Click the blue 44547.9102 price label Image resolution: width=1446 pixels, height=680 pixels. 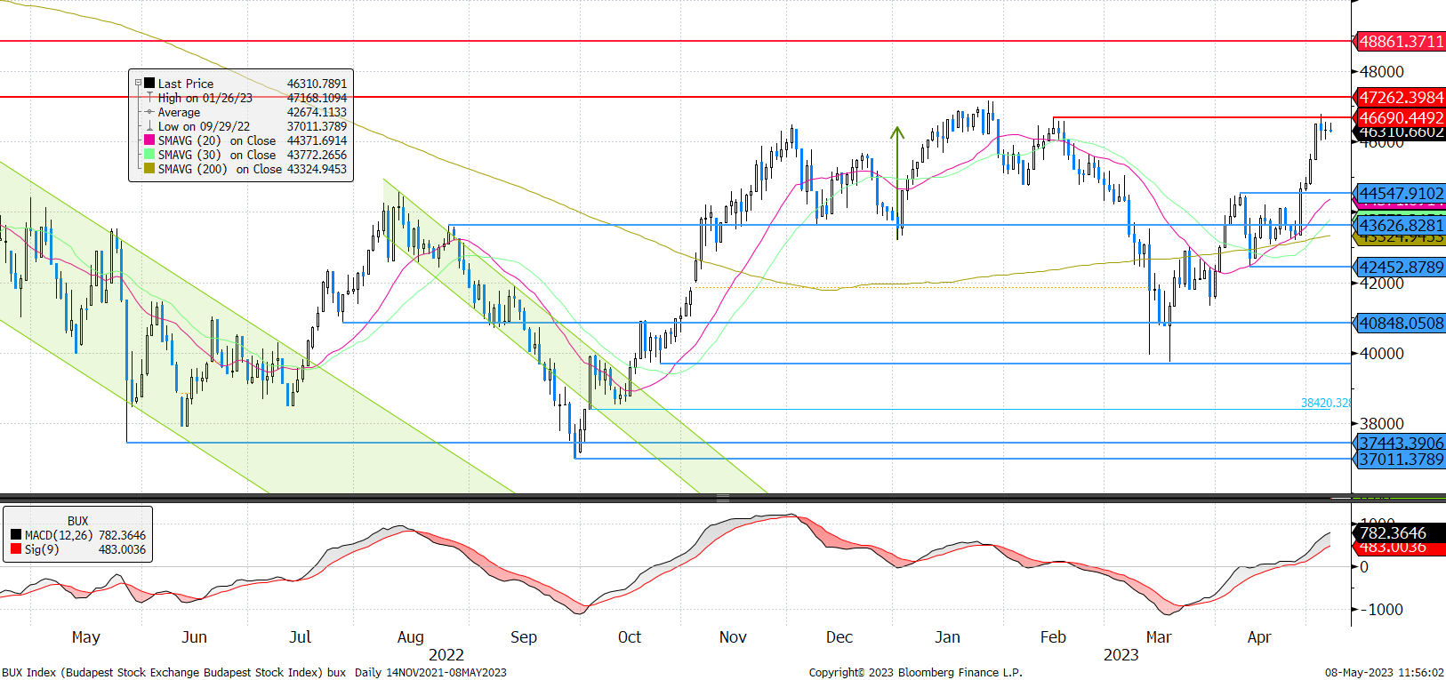point(1401,193)
